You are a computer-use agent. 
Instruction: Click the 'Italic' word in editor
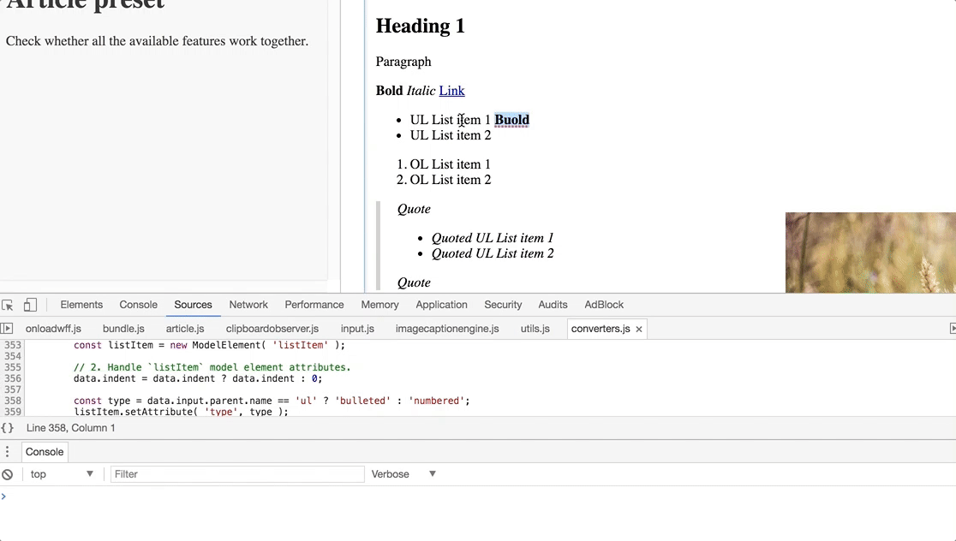(x=421, y=91)
